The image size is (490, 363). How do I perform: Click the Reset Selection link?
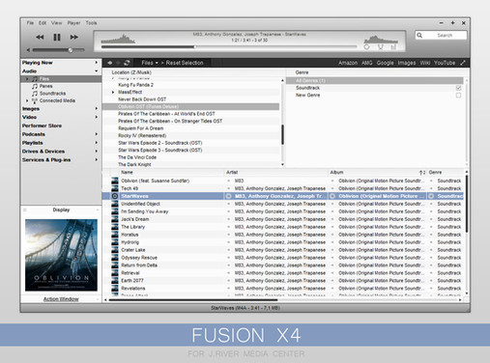[185, 63]
